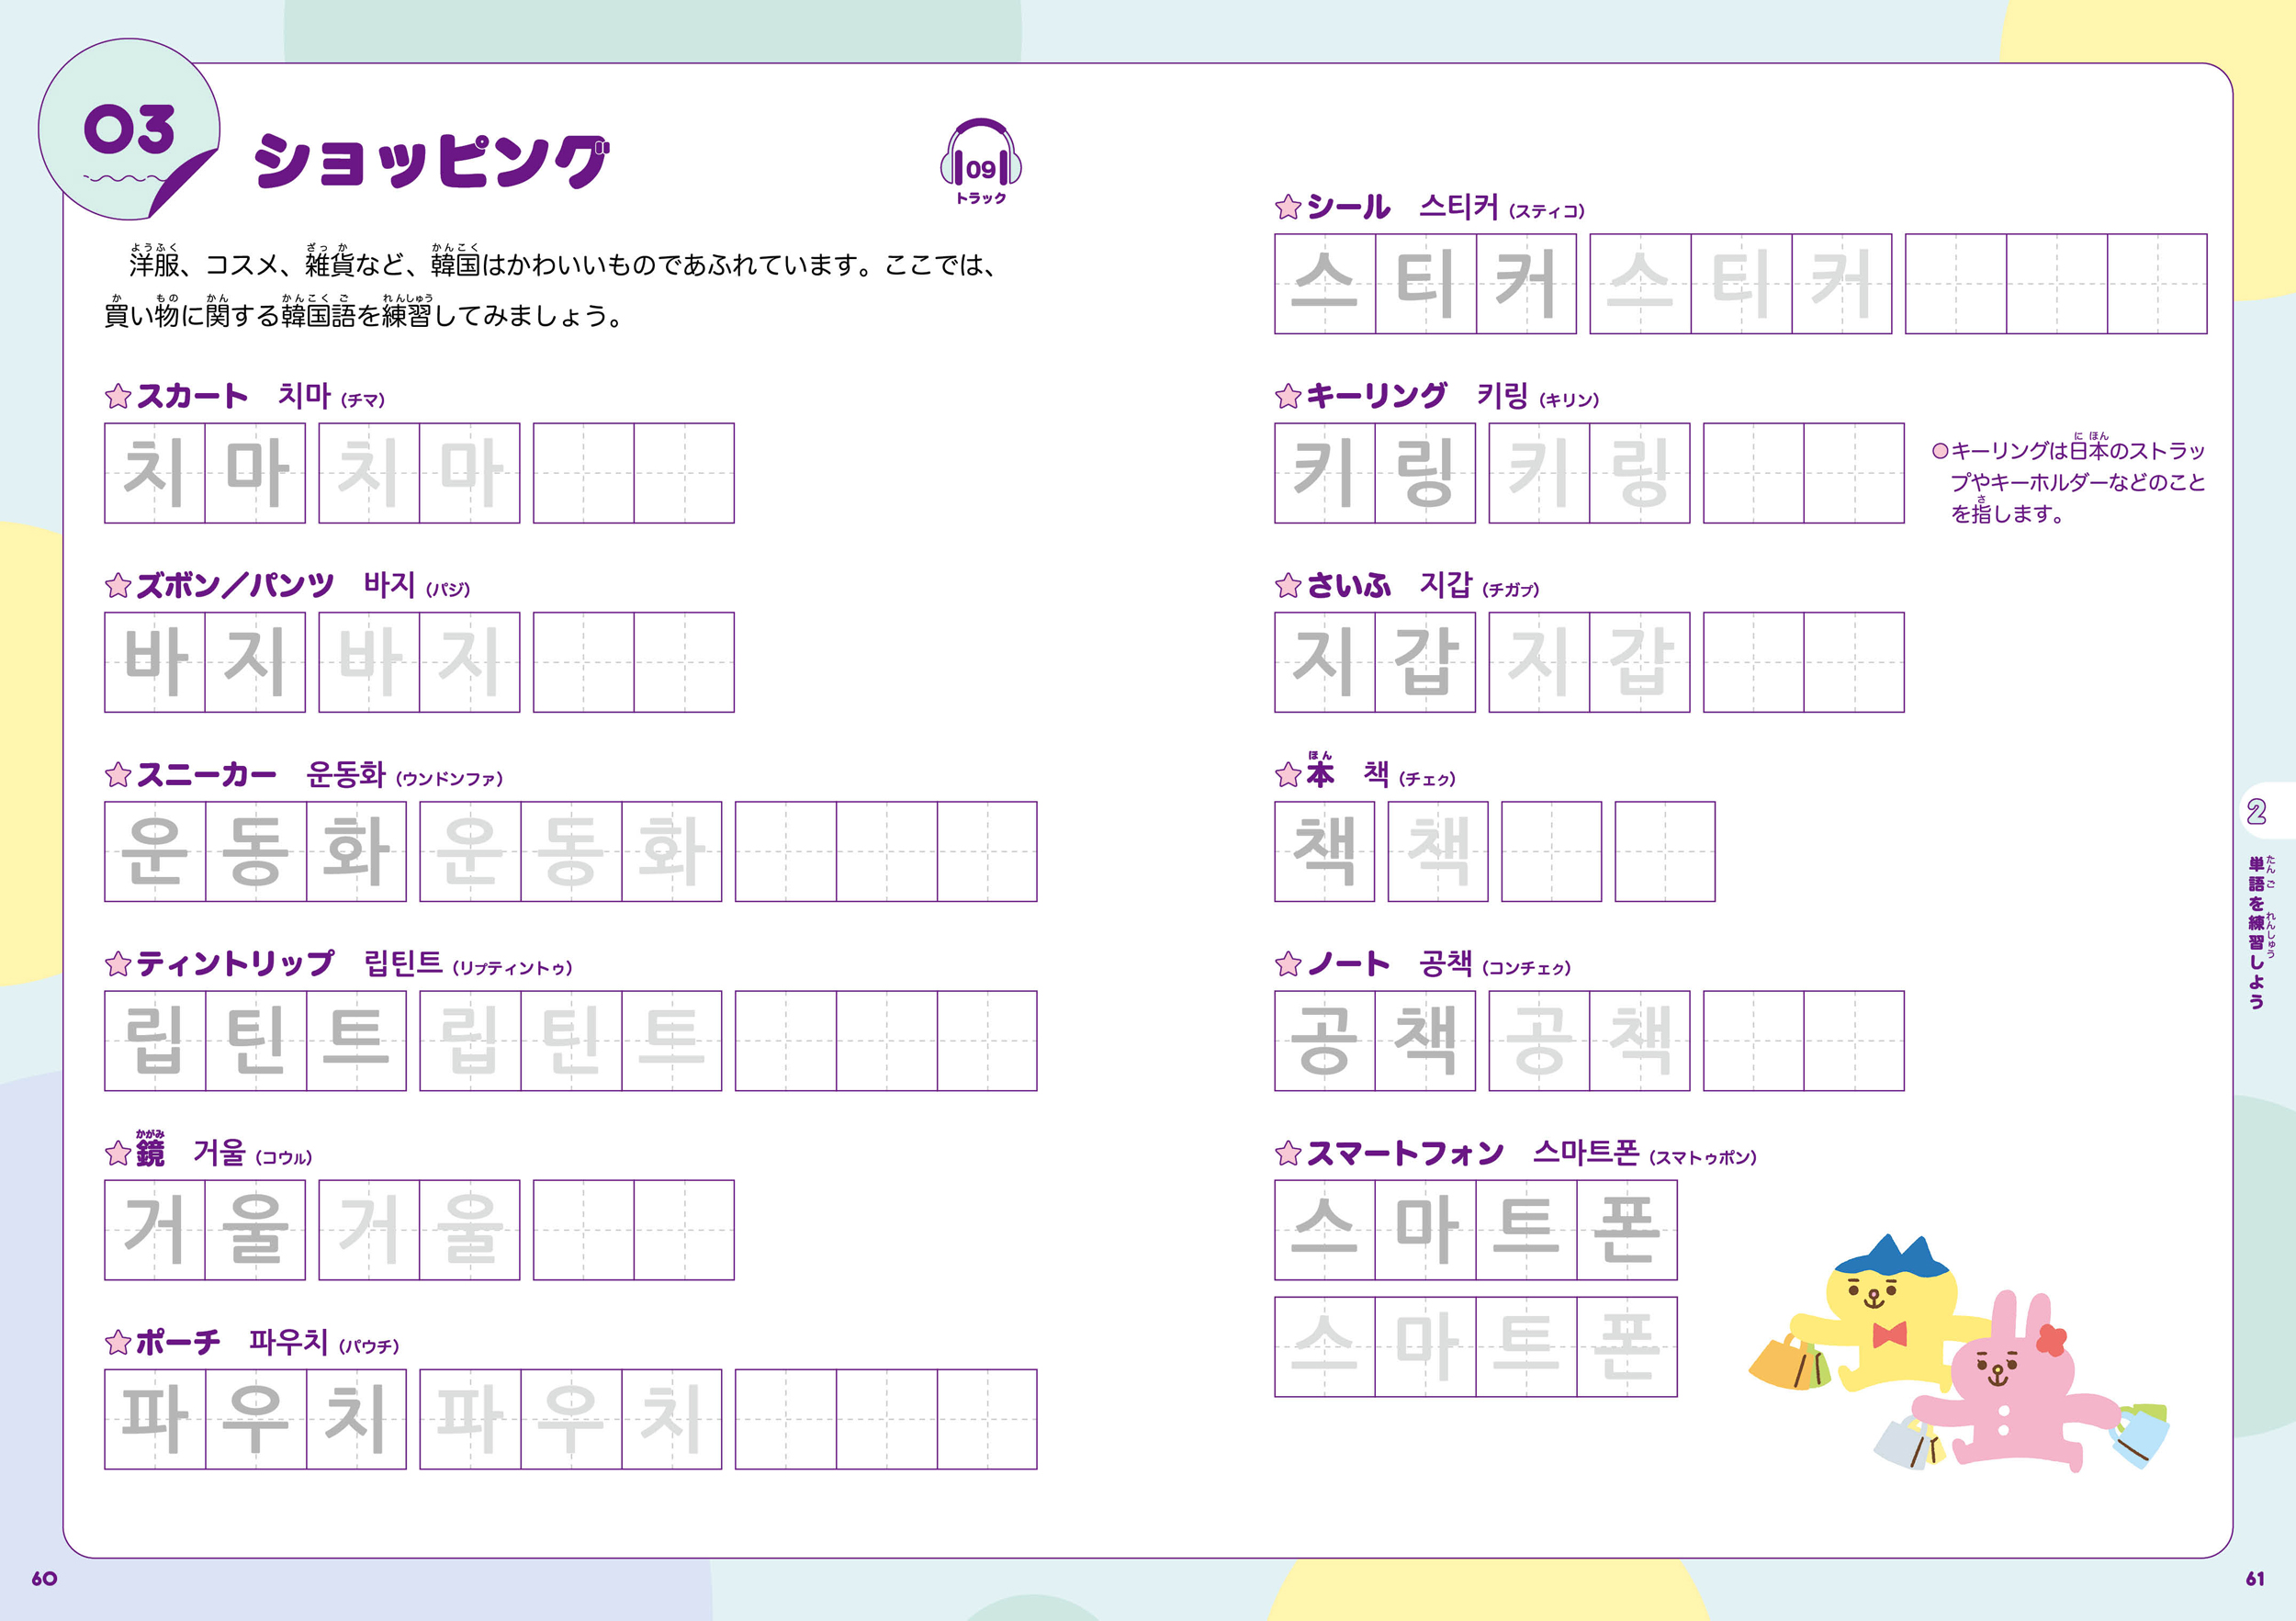This screenshot has width=2296, height=1621.
Task: Click the heading ティントリップ
Action: [235, 963]
